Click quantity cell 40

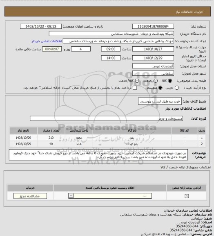pyautogui.click(x=51, y=144)
